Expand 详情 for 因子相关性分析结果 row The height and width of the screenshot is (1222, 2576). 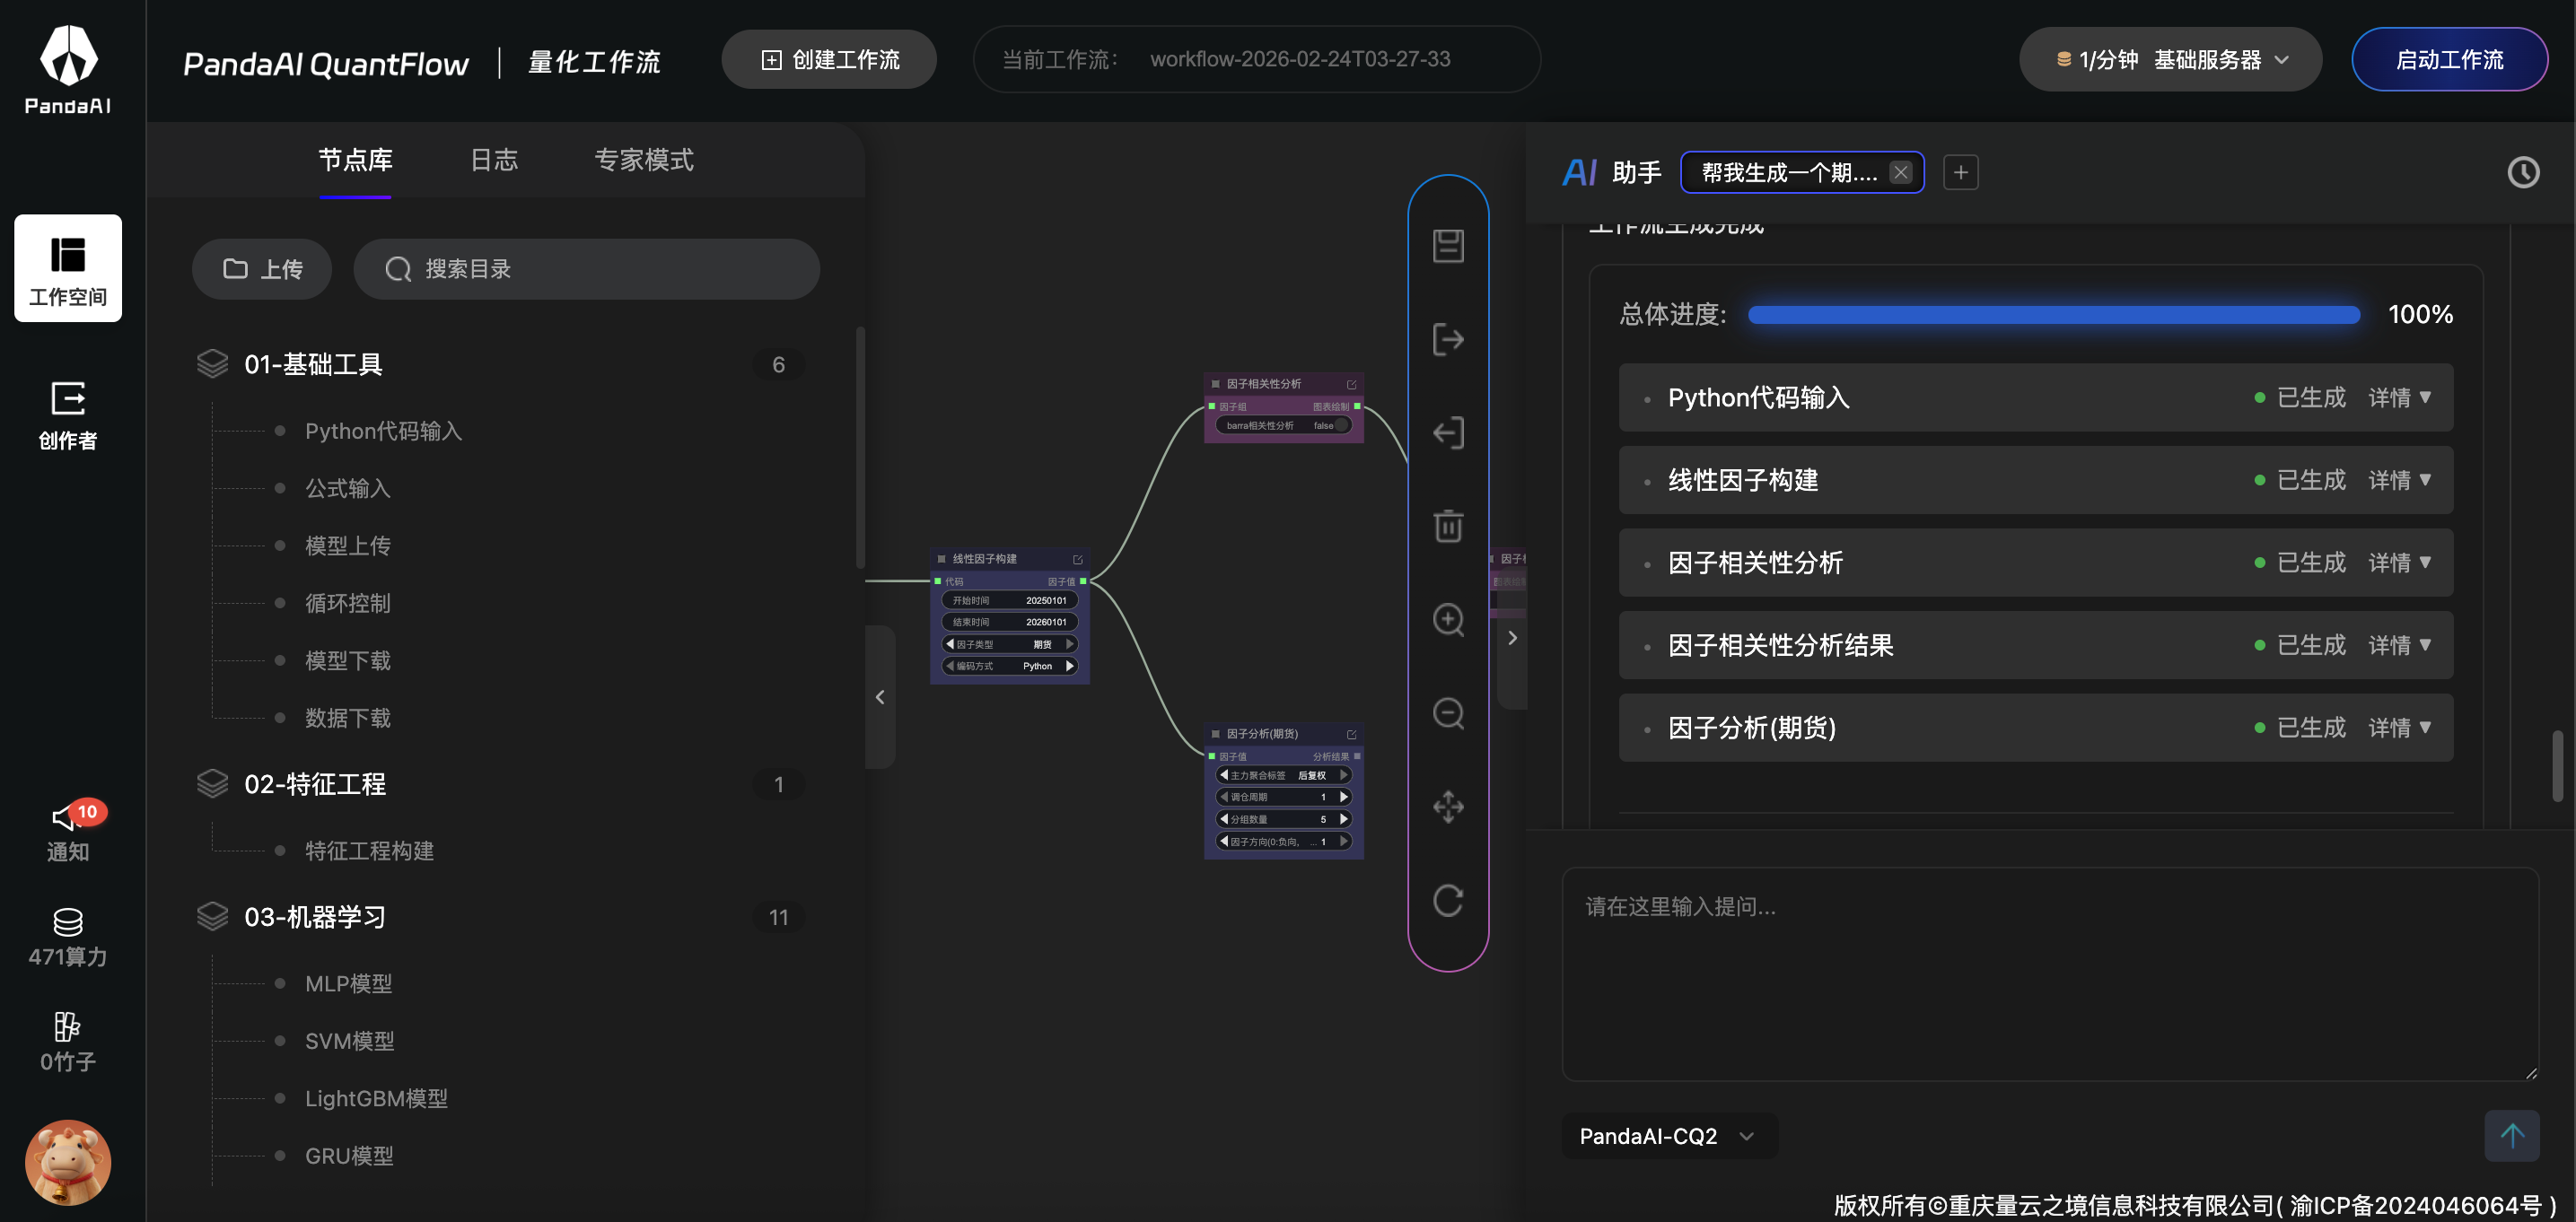coord(2399,645)
